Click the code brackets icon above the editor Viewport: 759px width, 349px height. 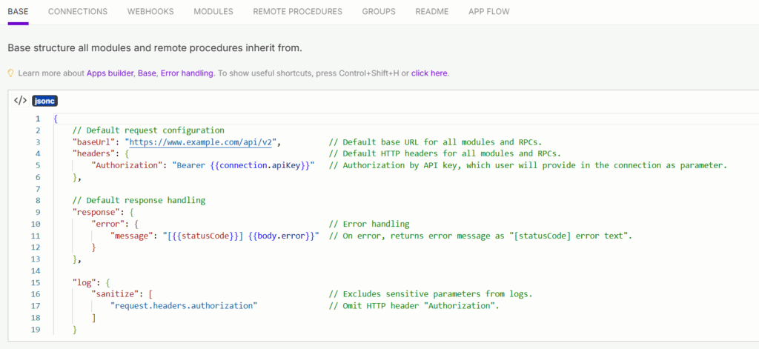pyautogui.click(x=20, y=101)
